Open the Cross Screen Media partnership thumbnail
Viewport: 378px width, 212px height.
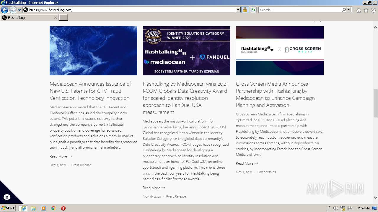280,51
